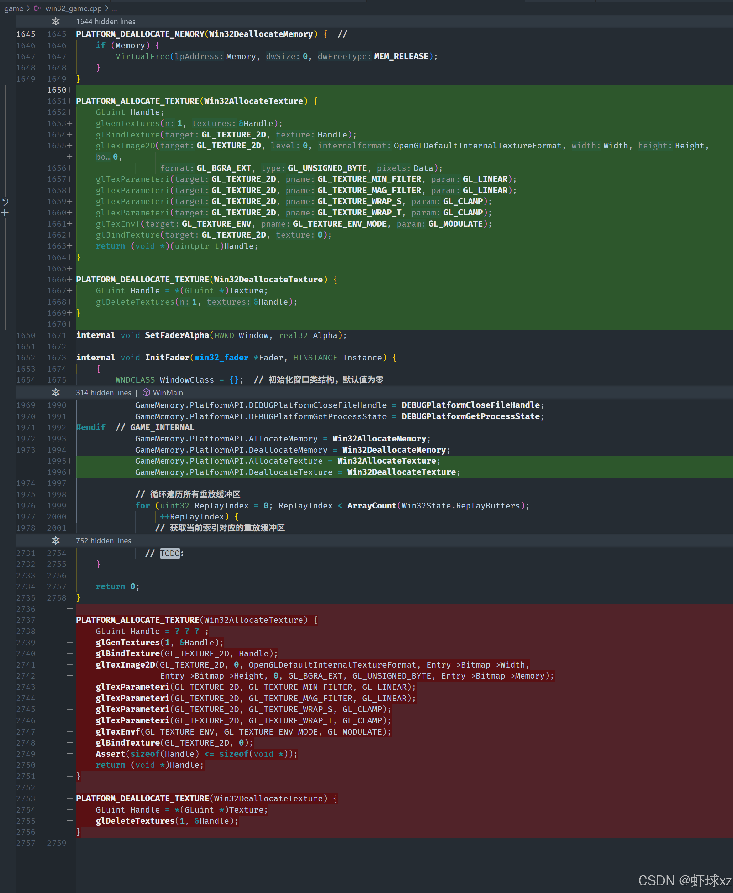Viewport: 733px width, 893px height.
Task: Open the win32_game.cpp breadcrumb item
Action: 74,8
